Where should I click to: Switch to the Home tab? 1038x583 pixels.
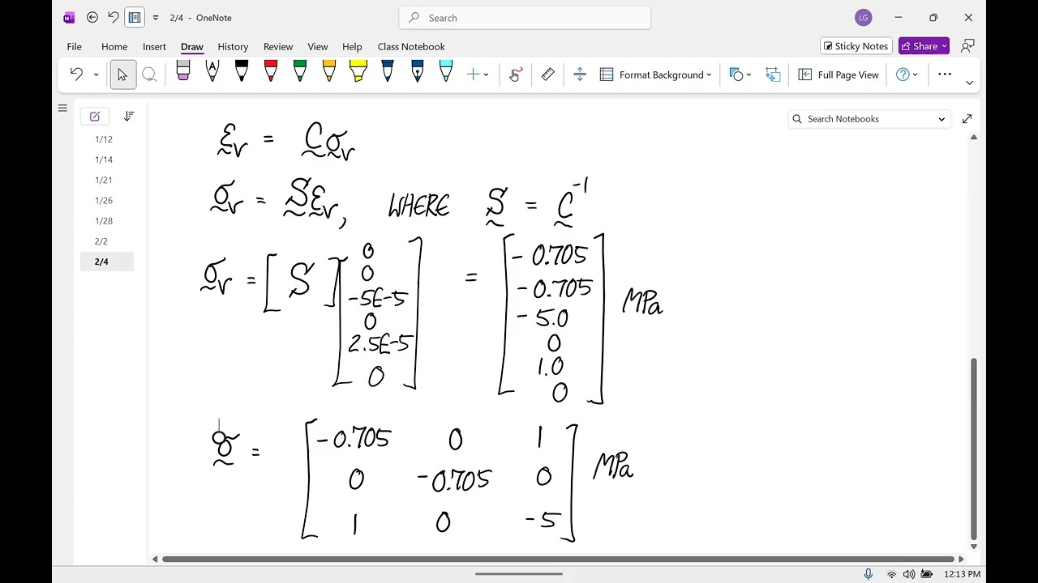114,46
